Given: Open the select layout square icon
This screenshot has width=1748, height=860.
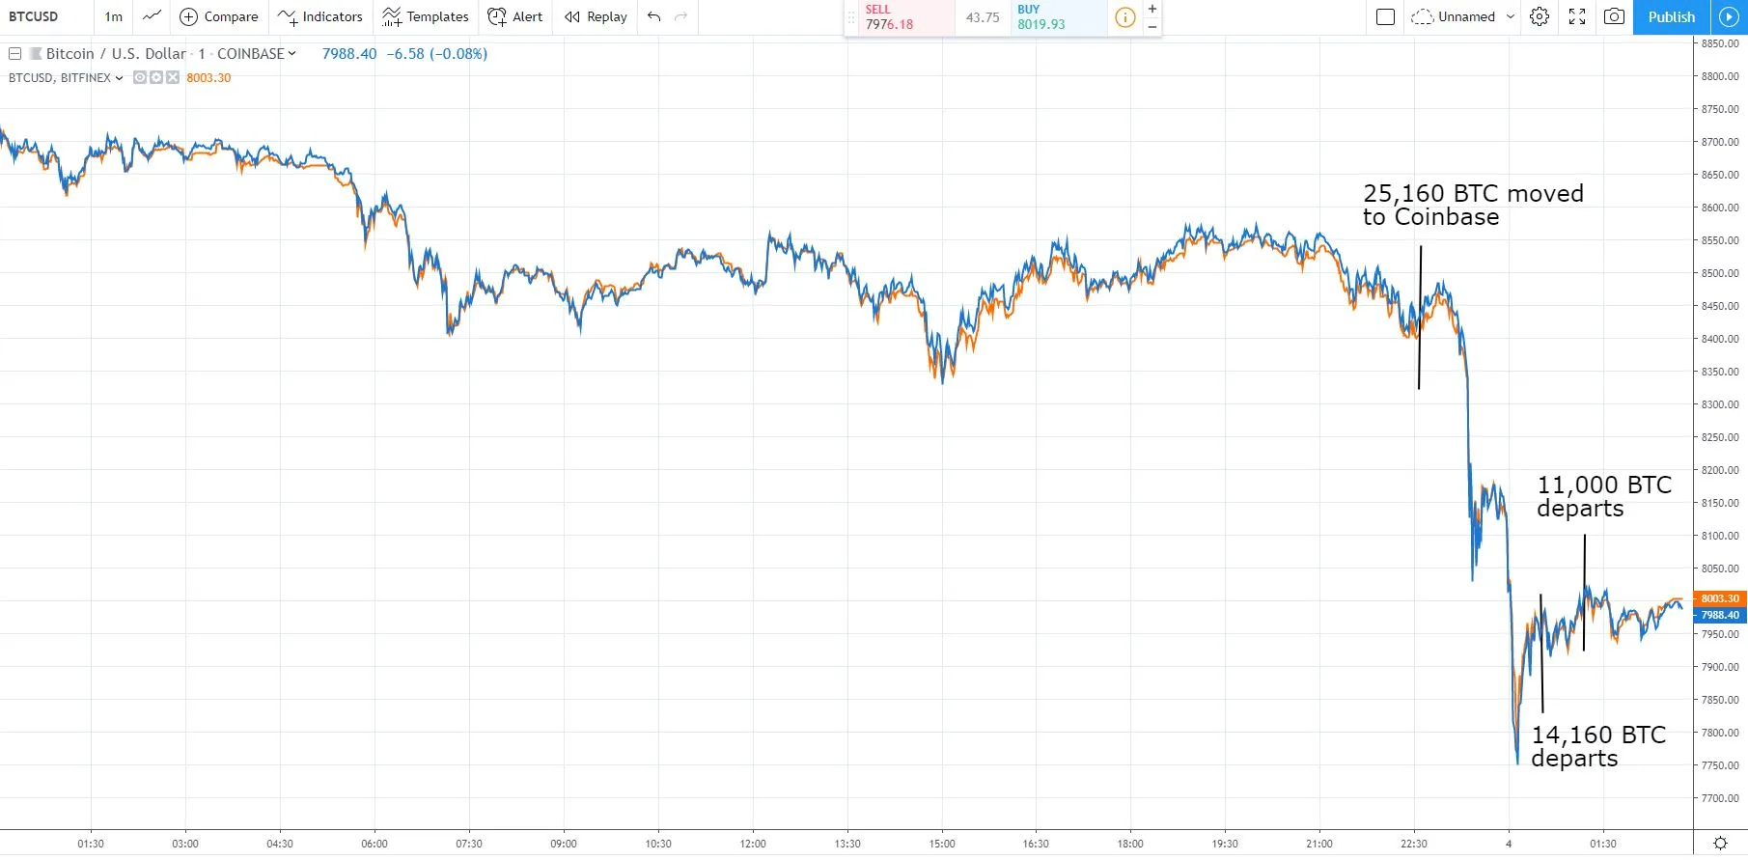Looking at the screenshot, I should (1385, 16).
